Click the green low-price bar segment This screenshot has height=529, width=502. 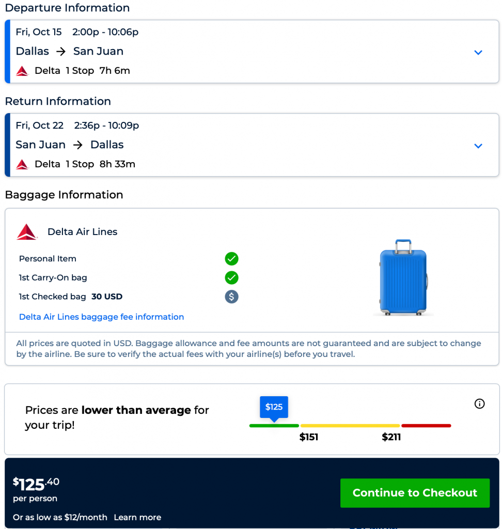(x=274, y=426)
